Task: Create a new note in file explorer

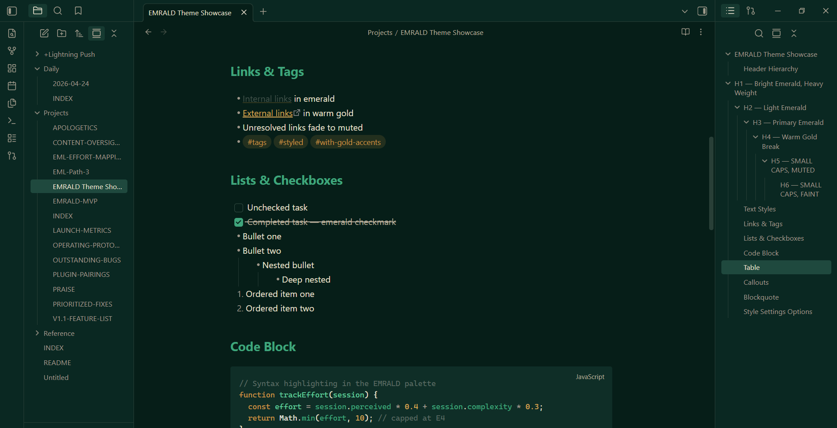Action: 44,33
